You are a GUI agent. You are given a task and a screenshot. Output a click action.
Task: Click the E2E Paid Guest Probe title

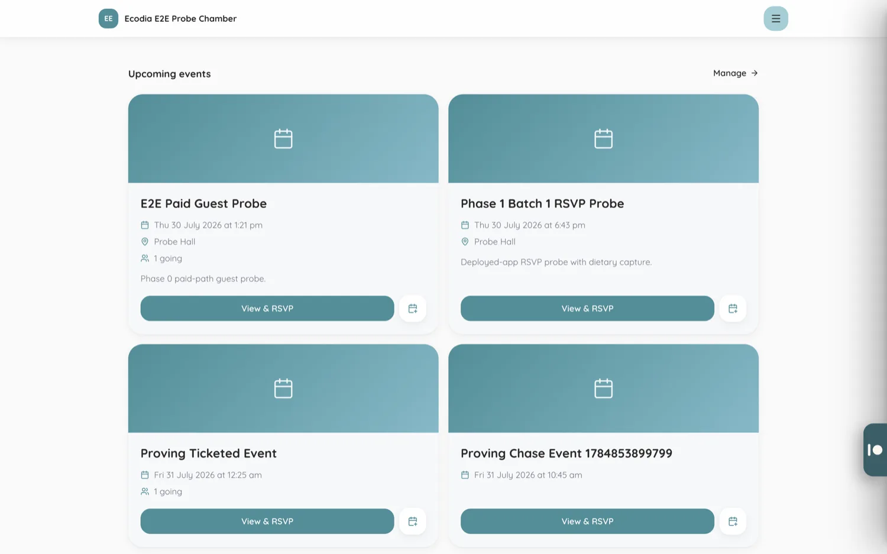[x=203, y=203]
